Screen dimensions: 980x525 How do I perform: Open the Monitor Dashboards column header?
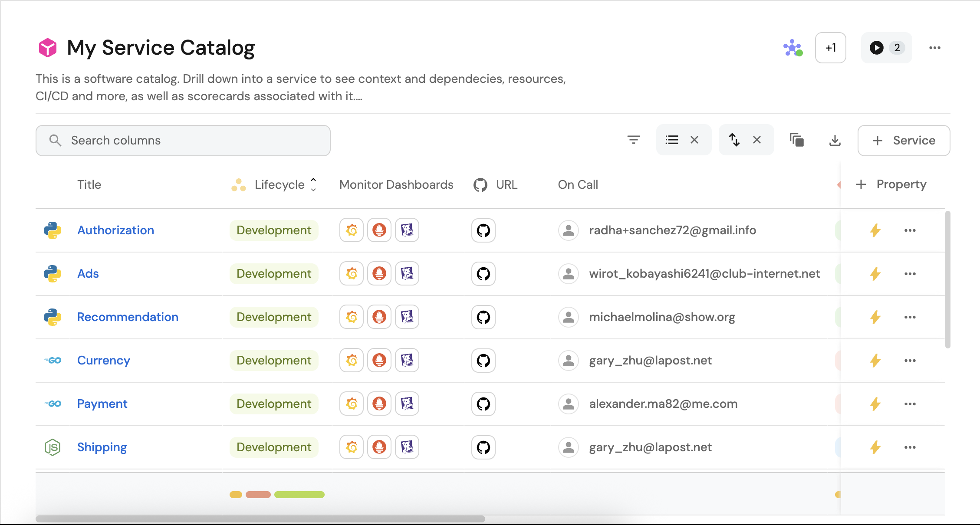396,184
